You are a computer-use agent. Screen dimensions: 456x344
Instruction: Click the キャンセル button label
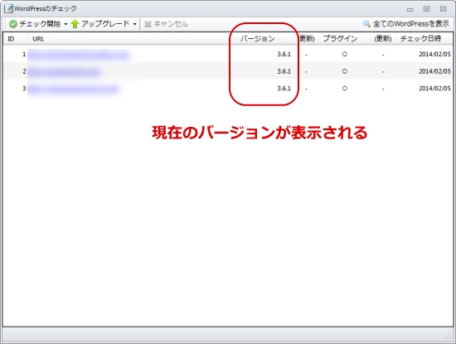tap(171, 24)
